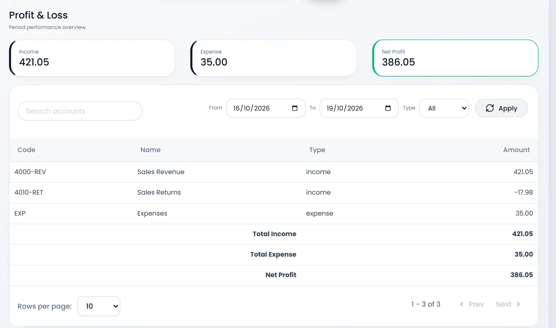556x328 pixels.
Task: Sort by the Amount column header
Action: pos(516,150)
